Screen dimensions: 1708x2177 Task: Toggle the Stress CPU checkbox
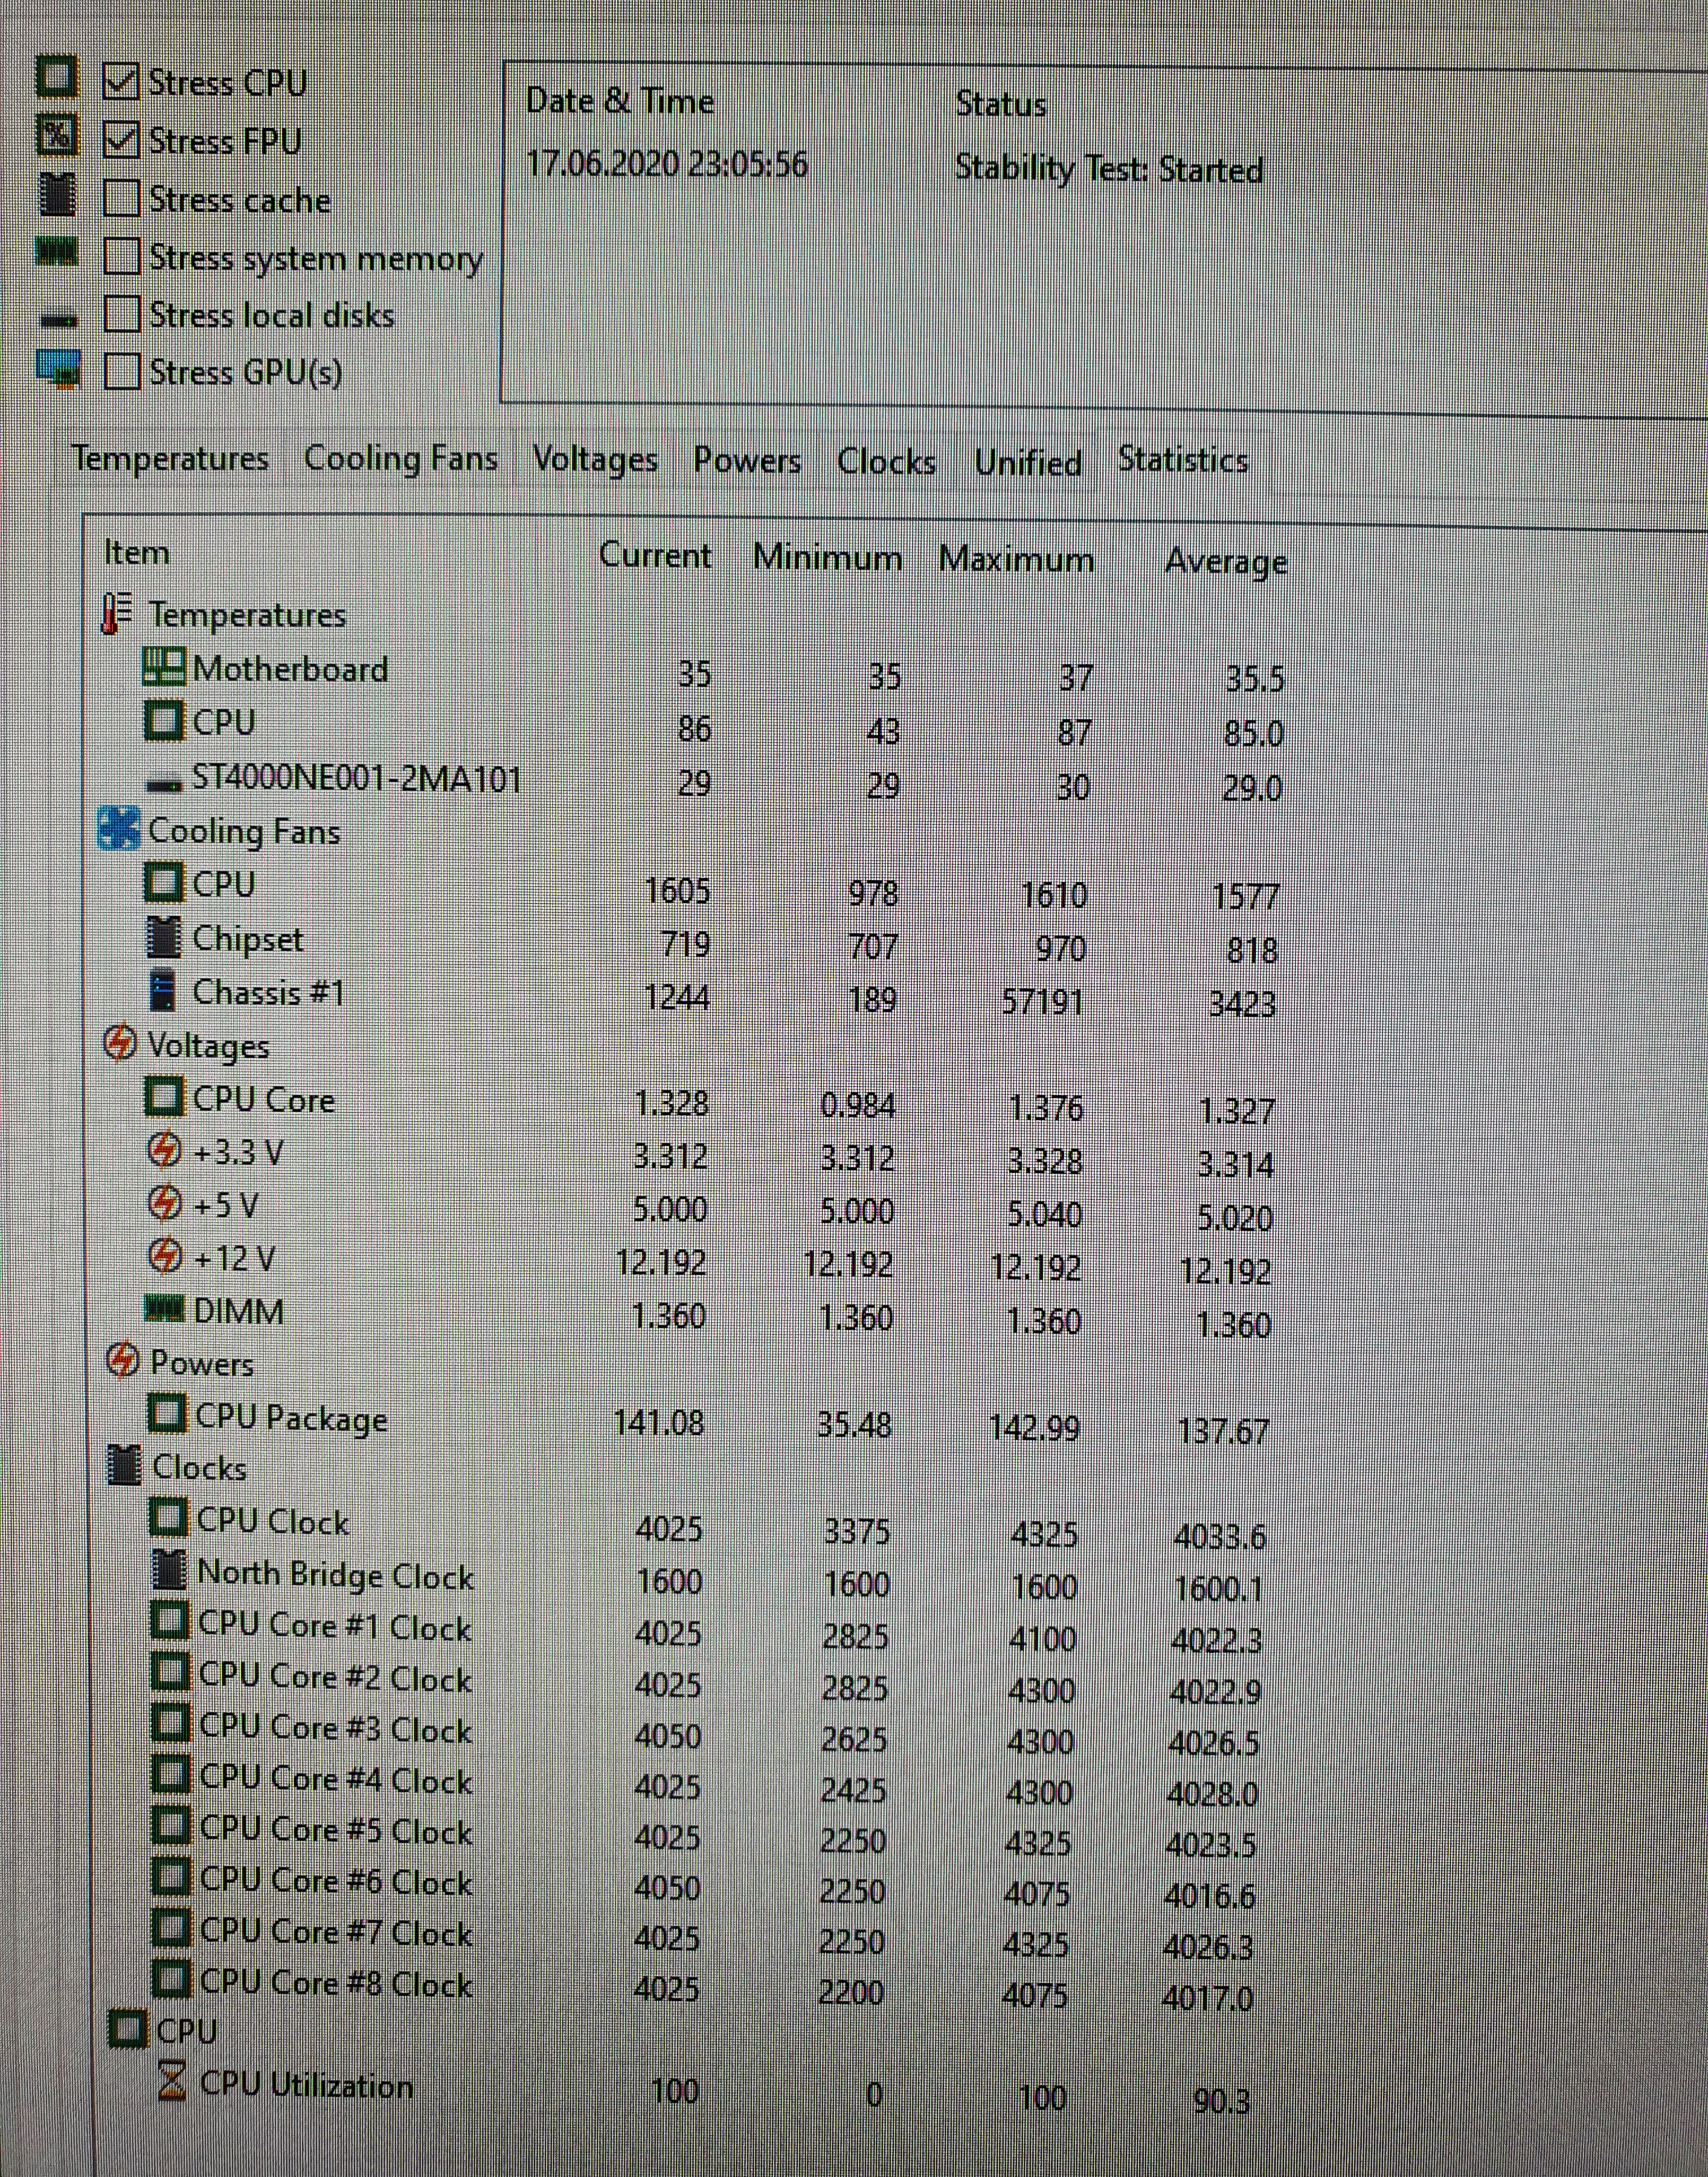point(121,82)
